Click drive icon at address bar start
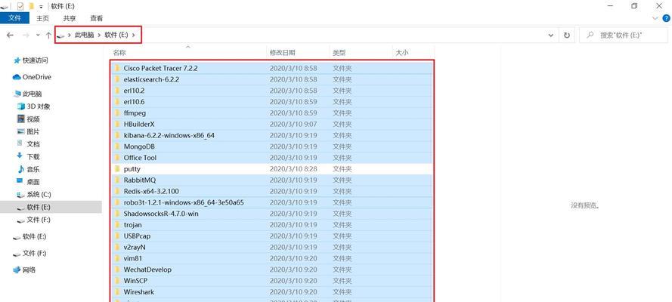Image resolution: width=672 pixels, height=302 pixels. tap(61, 35)
